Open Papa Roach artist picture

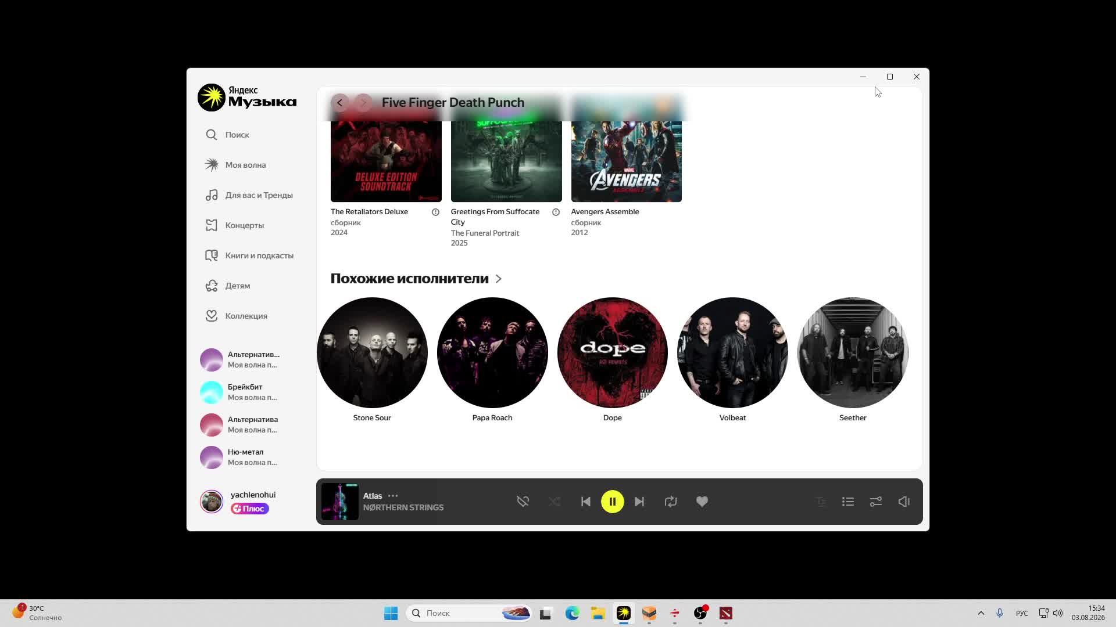coord(492,352)
